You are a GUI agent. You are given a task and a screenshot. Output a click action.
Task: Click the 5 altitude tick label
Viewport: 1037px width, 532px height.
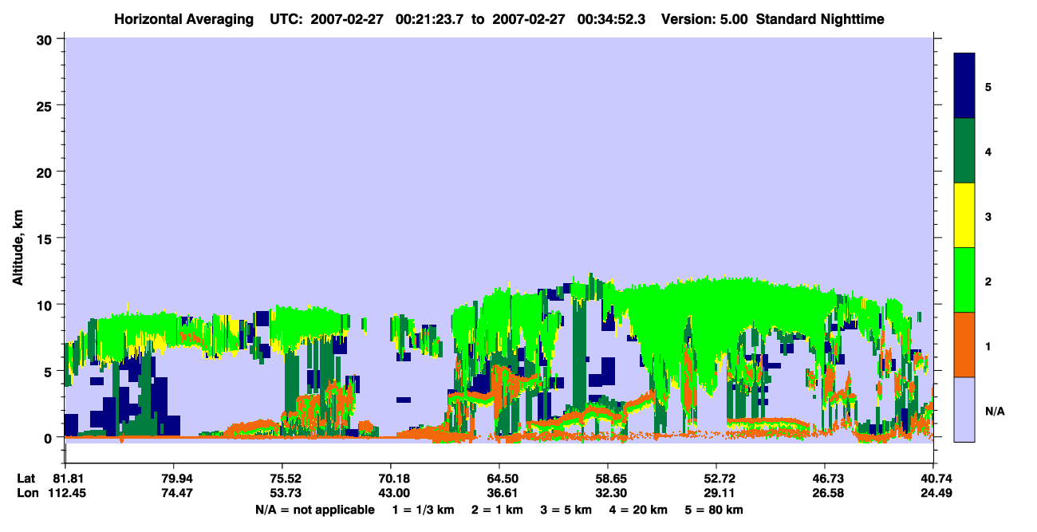pyautogui.click(x=50, y=371)
